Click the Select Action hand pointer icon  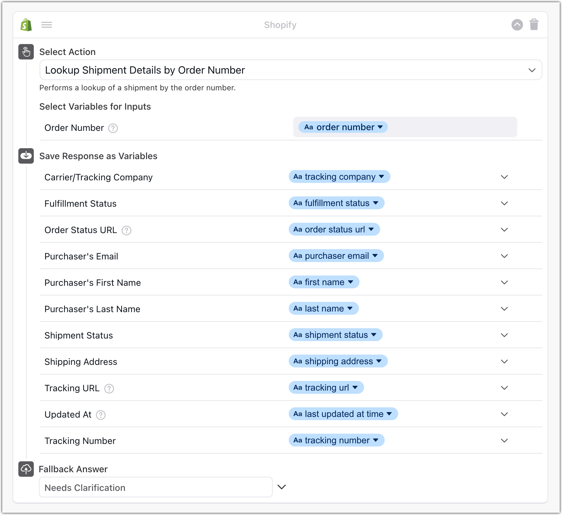coord(26,52)
